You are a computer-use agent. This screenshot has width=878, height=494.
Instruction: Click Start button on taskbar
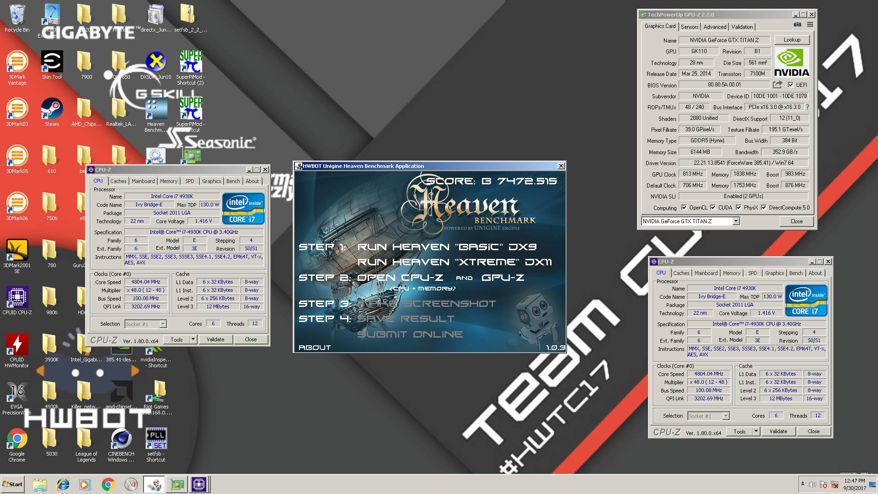tap(12, 484)
